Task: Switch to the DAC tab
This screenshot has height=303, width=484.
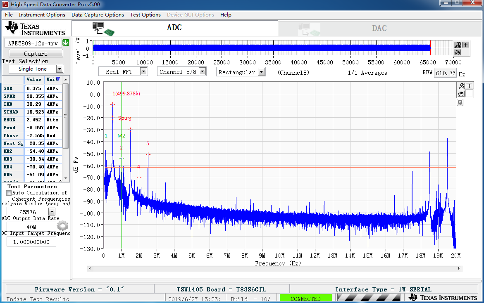Action: click(x=379, y=28)
